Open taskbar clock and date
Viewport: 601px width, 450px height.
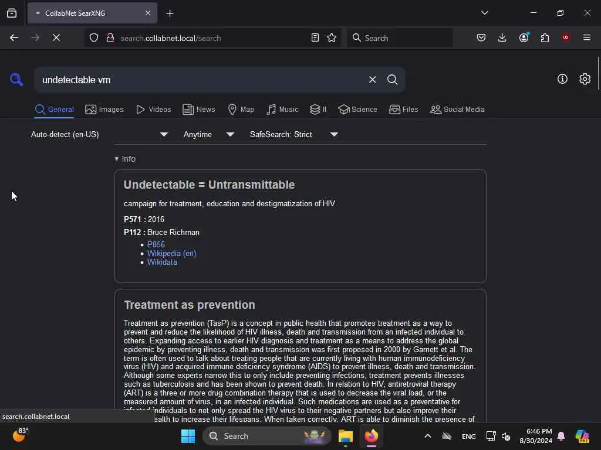(536, 436)
